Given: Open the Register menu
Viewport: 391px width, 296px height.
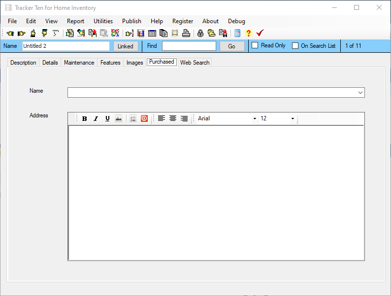Looking at the screenshot, I should 183,21.
